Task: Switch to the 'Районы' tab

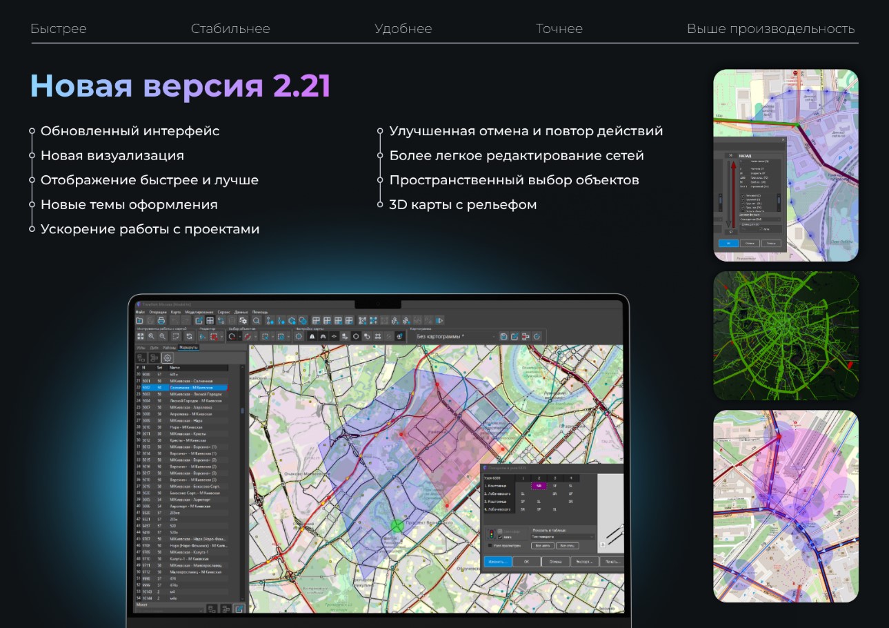Action: coord(169,348)
